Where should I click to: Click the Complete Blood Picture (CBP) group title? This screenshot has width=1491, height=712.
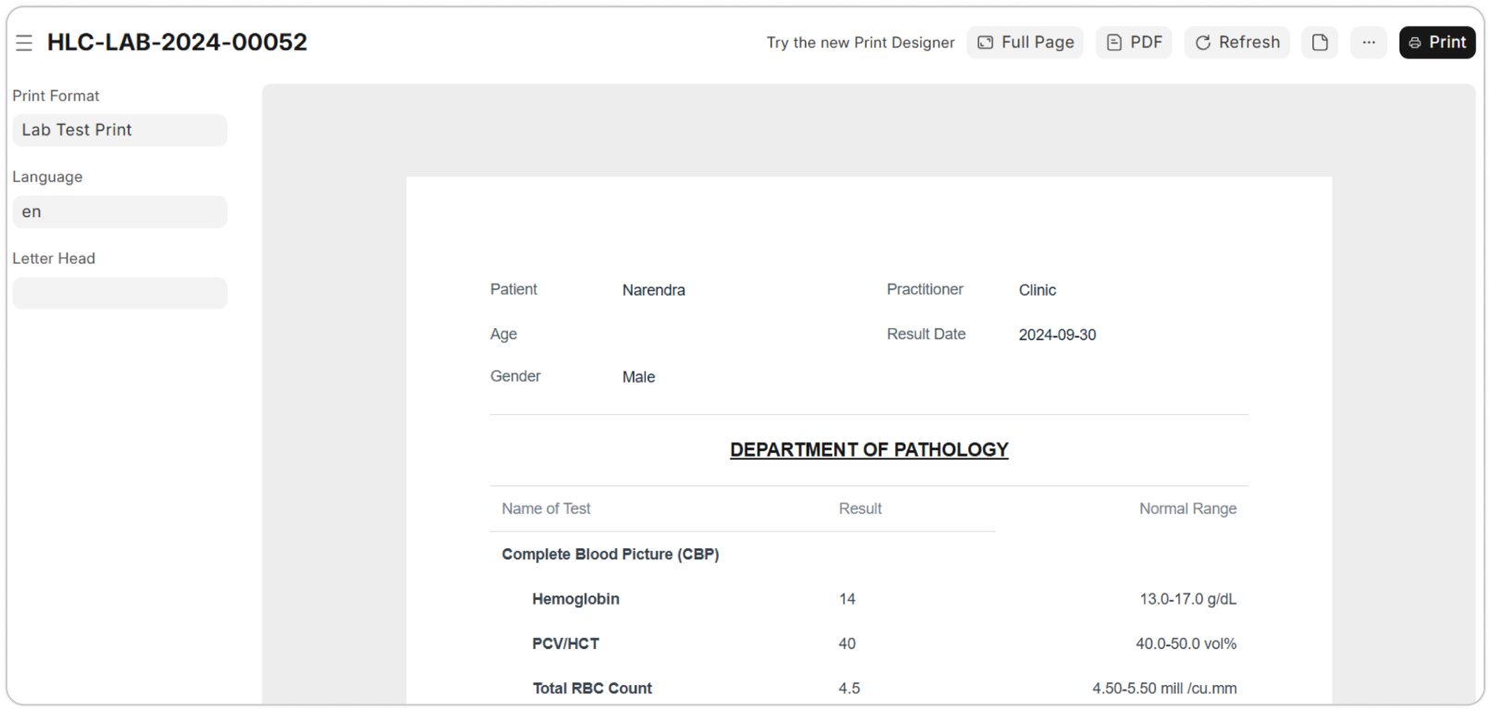point(610,554)
